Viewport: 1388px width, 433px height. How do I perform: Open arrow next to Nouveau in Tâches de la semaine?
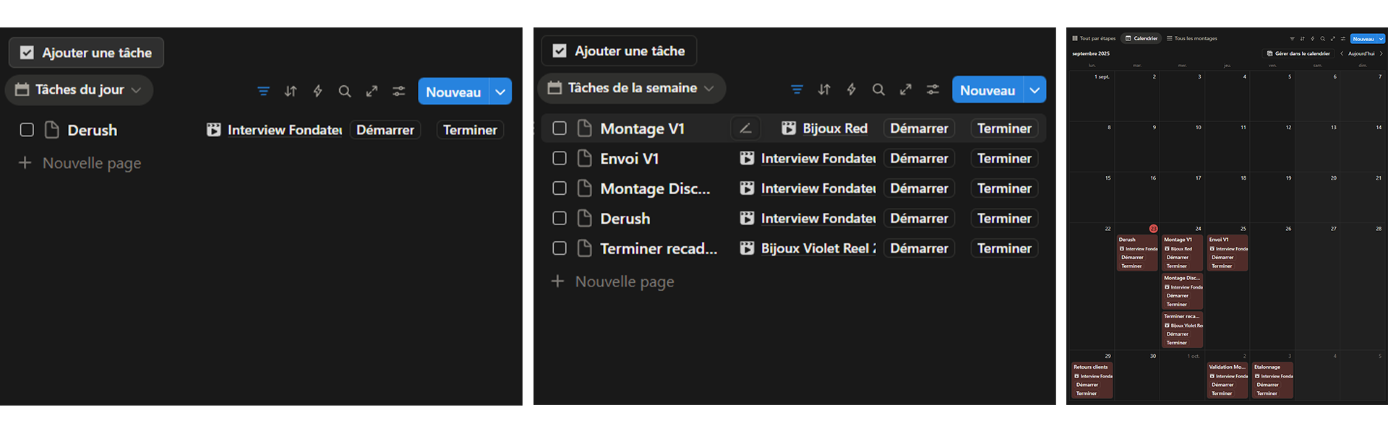tap(1035, 90)
